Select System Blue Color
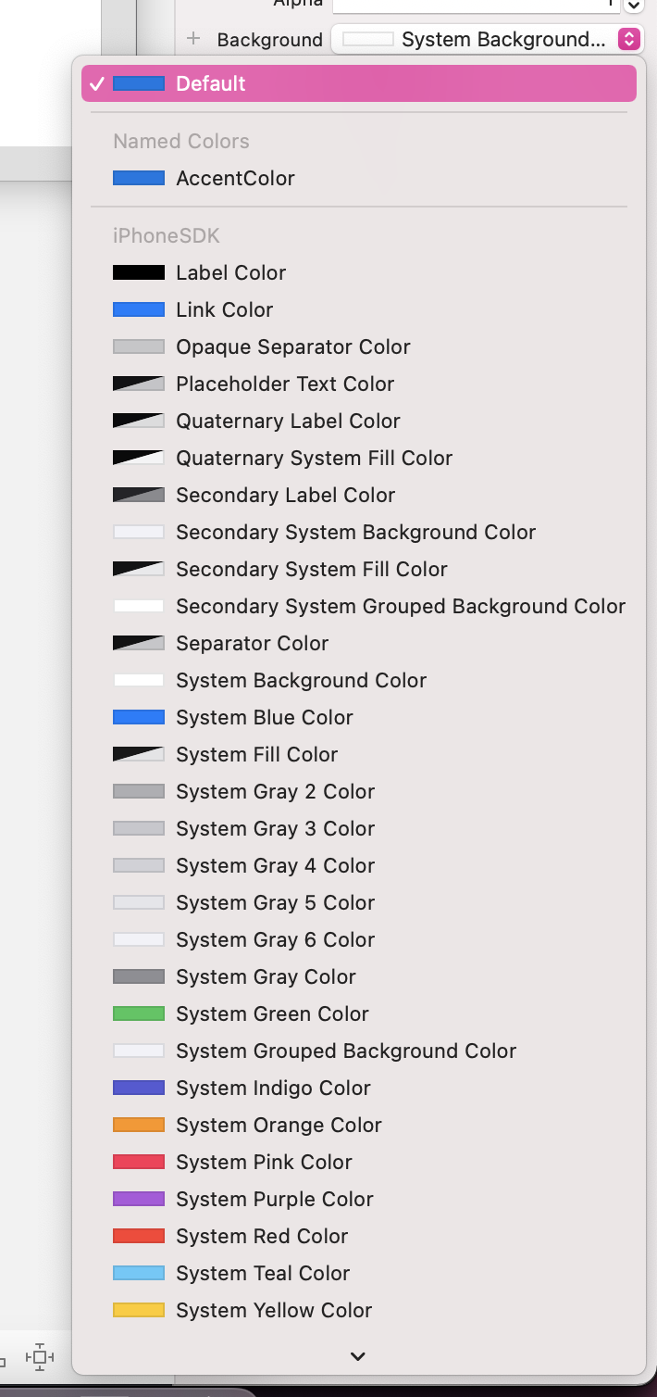 click(x=359, y=717)
